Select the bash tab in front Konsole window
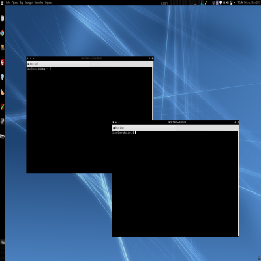Screen dimensions: 261x261 click(x=144, y=128)
